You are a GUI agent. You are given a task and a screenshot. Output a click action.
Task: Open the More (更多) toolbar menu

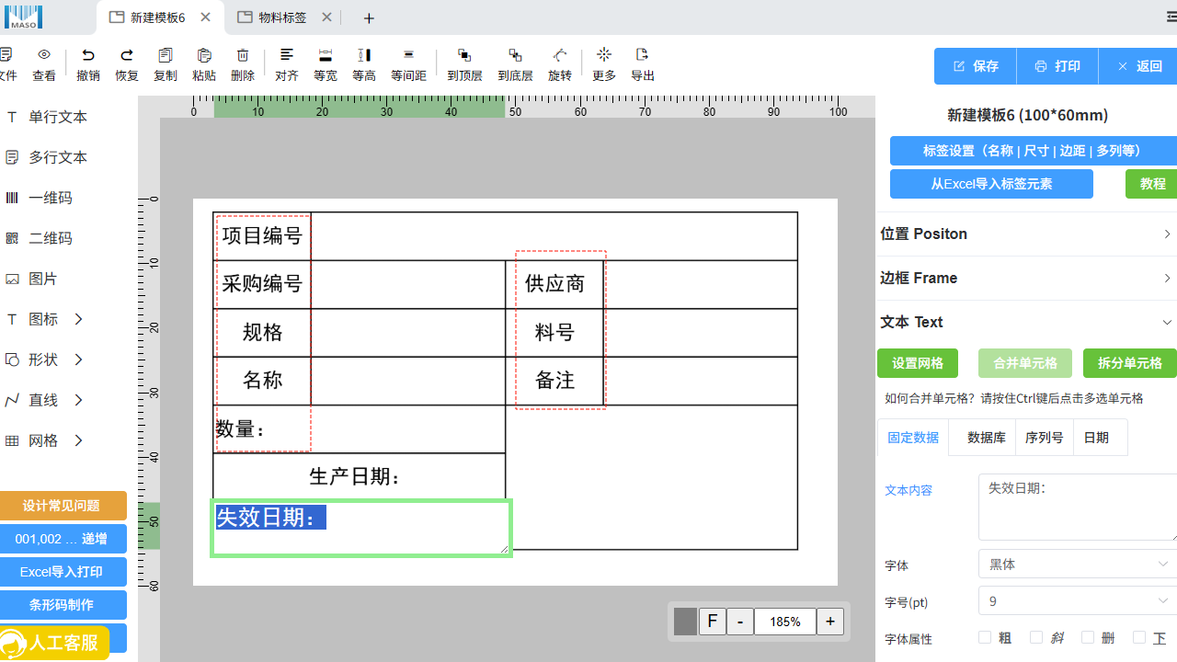(604, 55)
